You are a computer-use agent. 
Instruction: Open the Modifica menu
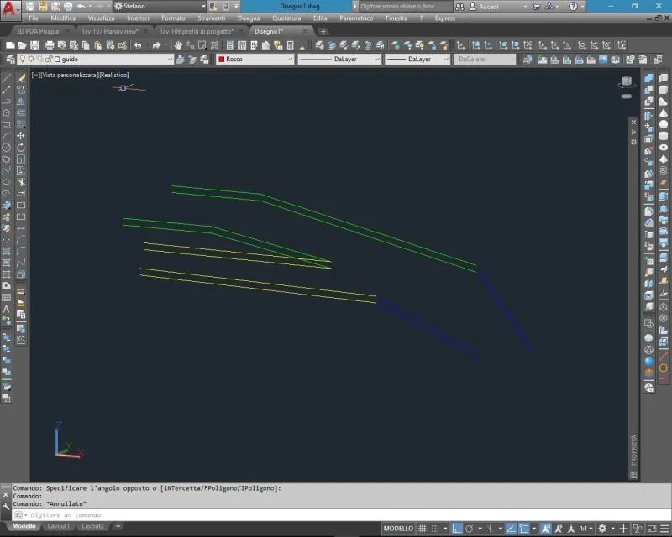pos(63,18)
